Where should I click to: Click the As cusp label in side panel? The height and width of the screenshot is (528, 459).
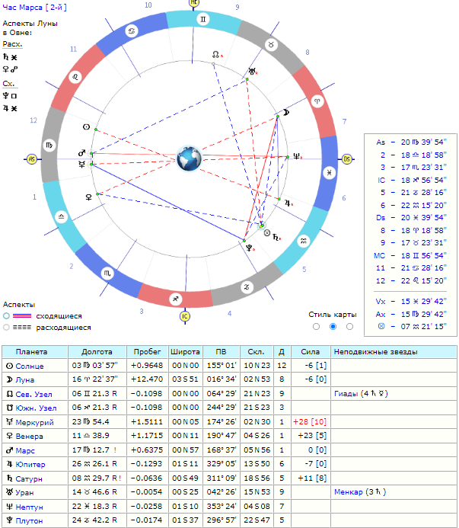click(381, 142)
